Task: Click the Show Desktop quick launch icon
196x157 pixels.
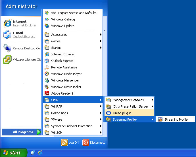Action: pyautogui.click(x=33, y=153)
